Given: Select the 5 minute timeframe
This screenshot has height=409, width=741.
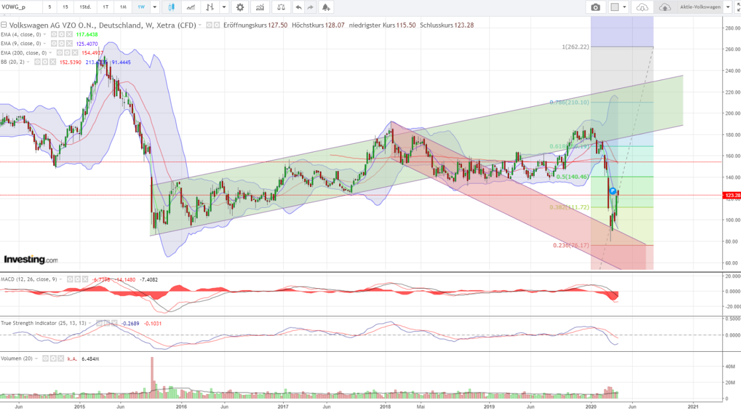Looking at the screenshot, I should click(50, 7).
